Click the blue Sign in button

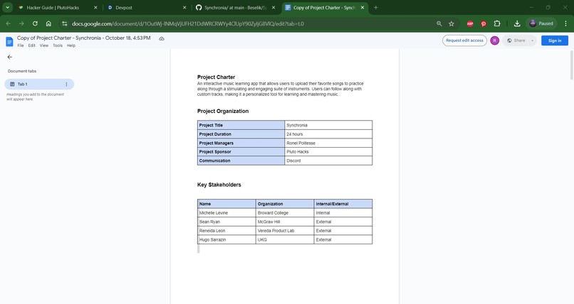555,40
